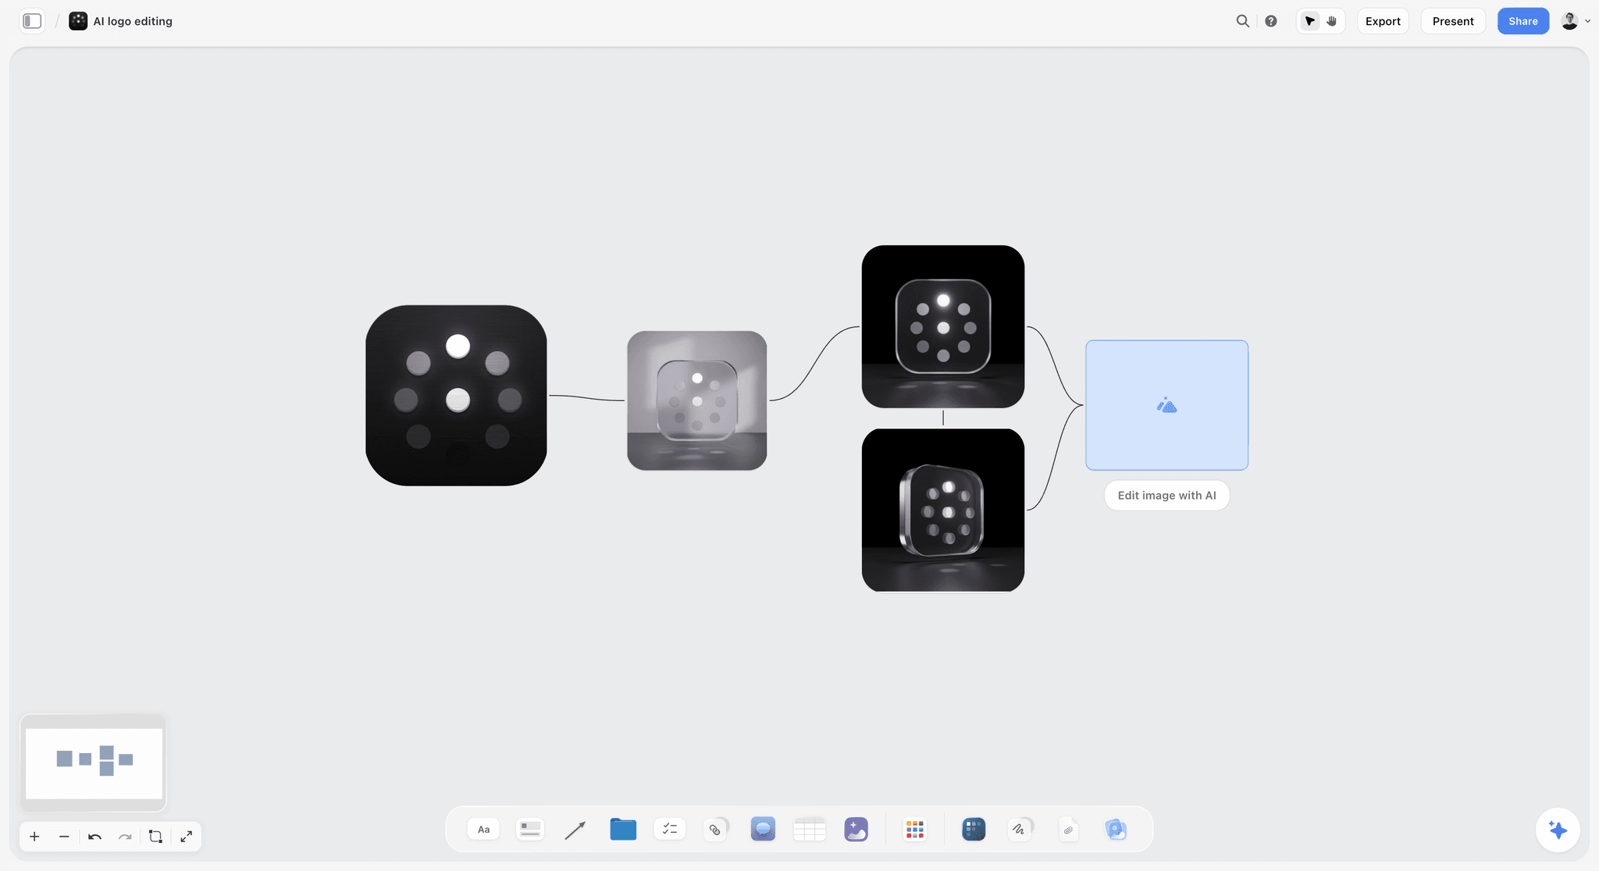Select the arrow line tool
This screenshot has height=871, width=1599.
pyautogui.click(x=575, y=830)
